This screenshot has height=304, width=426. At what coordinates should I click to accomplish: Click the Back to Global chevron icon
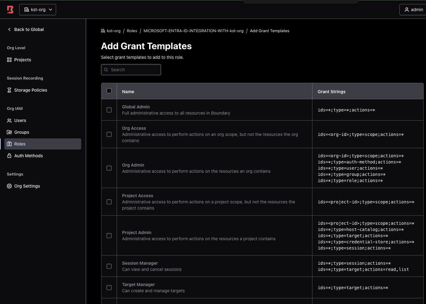click(9, 29)
